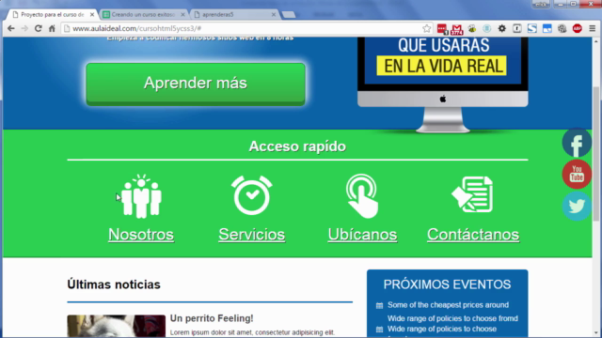Viewport: 602px width, 338px height.
Task: Click the Aprender más green button
Action: click(196, 84)
